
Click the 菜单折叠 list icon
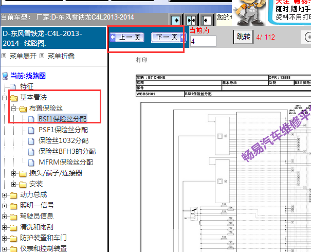click(42, 56)
